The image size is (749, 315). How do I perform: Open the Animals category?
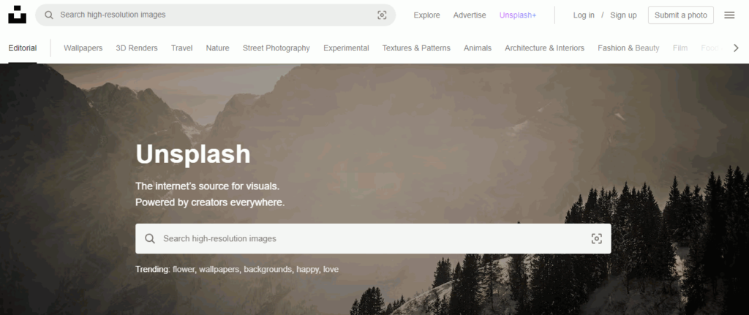click(478, 48)
